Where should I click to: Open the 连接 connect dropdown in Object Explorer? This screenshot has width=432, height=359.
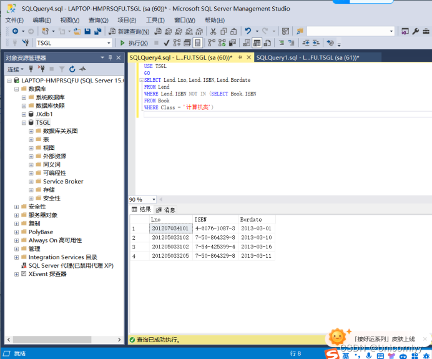tap(16, 69)
